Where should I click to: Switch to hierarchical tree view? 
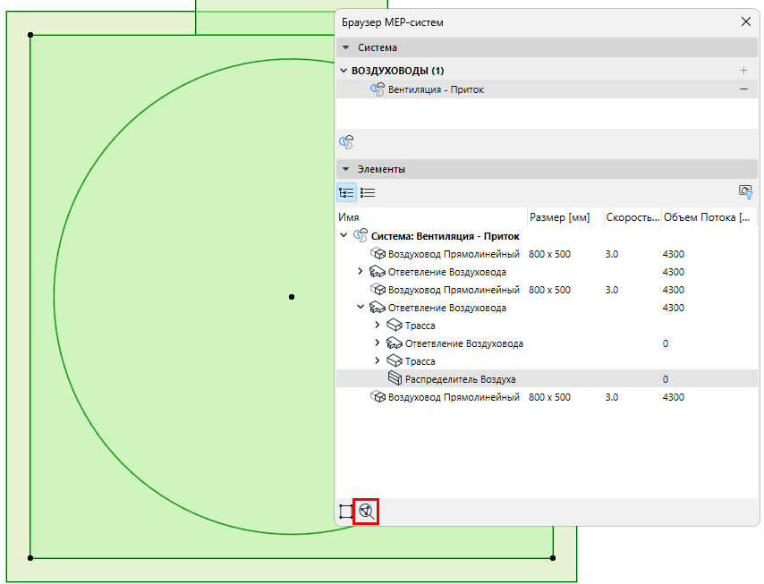[x=347, y=193]
